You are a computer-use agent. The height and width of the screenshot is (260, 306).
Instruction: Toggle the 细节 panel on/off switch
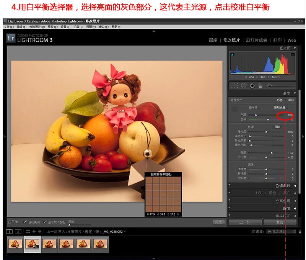coord(229,208)
